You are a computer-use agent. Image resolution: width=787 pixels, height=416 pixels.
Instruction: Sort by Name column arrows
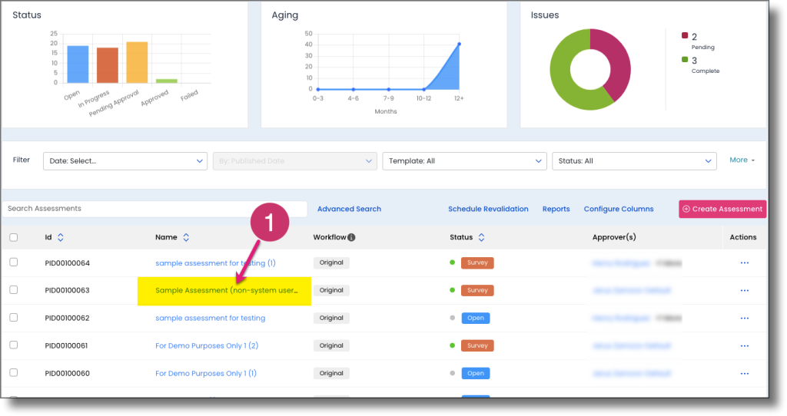[186, 238]
